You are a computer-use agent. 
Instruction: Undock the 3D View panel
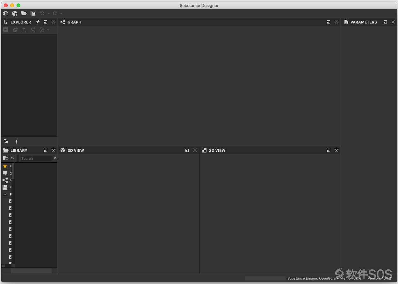[x=187, y=150]
